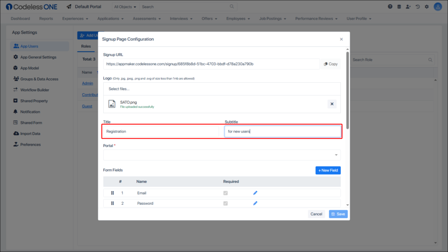Image resolution: width=448 pixels, height=252 pixels.
Task: Click the Search Role magnifier icon
Action: [430, 59]
